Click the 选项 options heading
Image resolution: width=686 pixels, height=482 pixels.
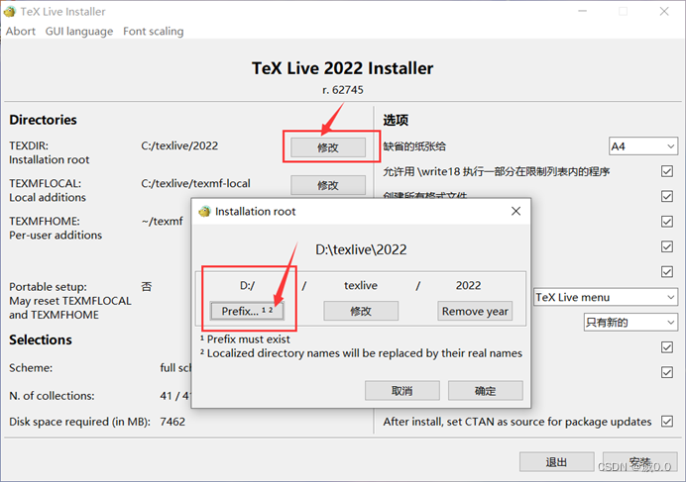396,120
